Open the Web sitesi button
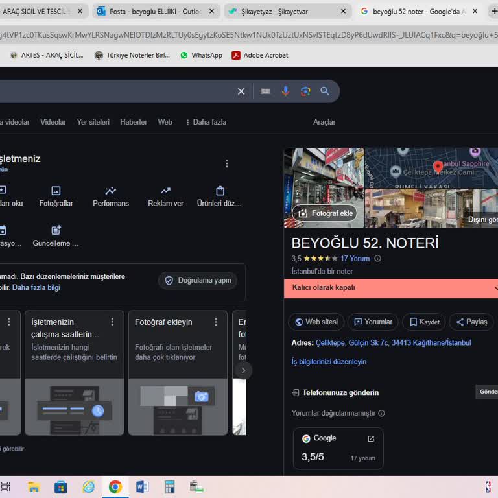498x498 pixels. pyautogui.click(x=316, y=322)
